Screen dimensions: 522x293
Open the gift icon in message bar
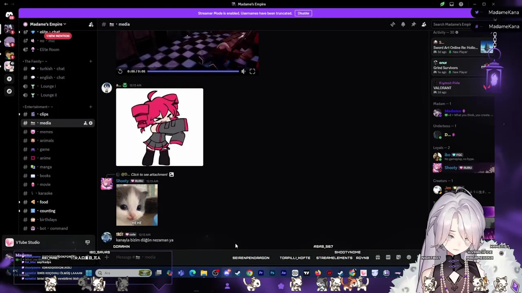pos(378,257)
